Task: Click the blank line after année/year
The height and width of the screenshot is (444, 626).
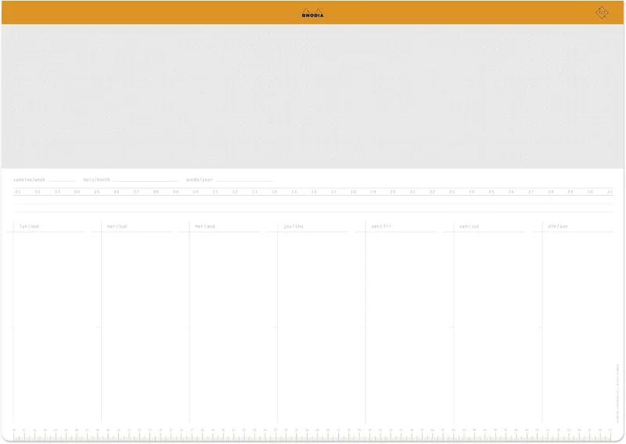Action: point(244,181)
